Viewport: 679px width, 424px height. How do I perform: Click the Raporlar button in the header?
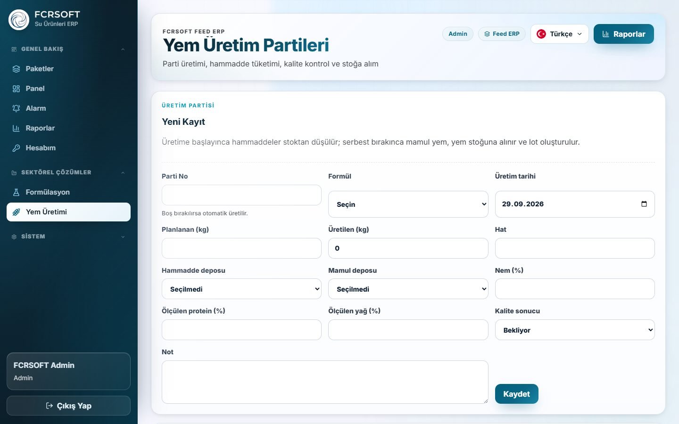coord(624,34)
